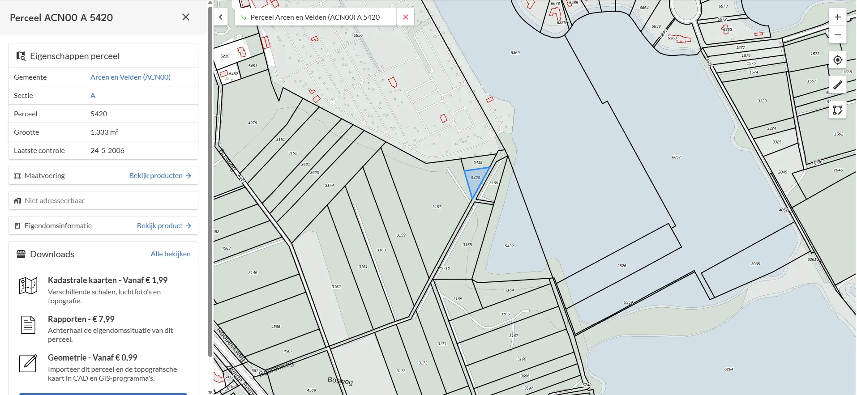Select parcel 5419 on map

point(478,162)
